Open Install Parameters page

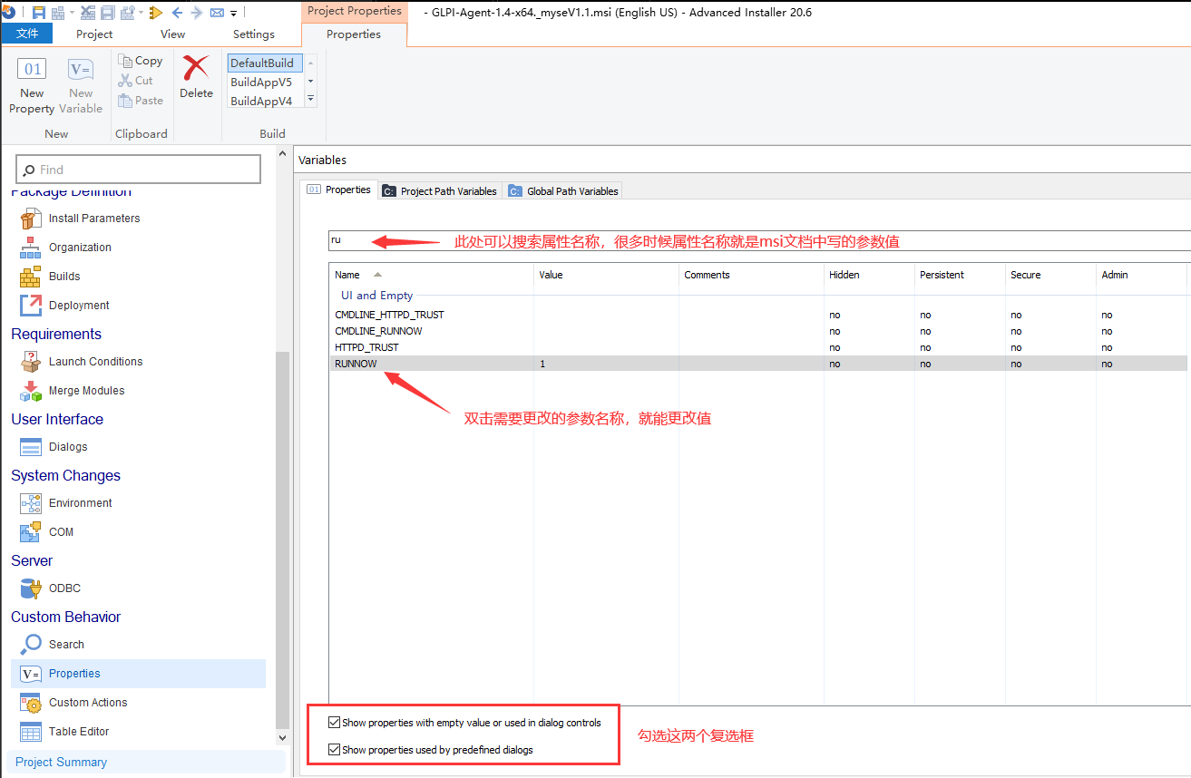[x=94, y=218]
